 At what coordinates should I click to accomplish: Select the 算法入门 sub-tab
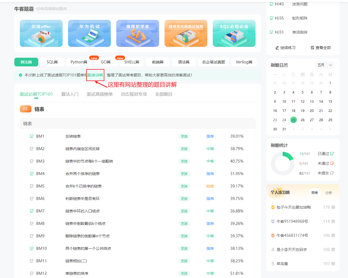[x=70, y=94]
